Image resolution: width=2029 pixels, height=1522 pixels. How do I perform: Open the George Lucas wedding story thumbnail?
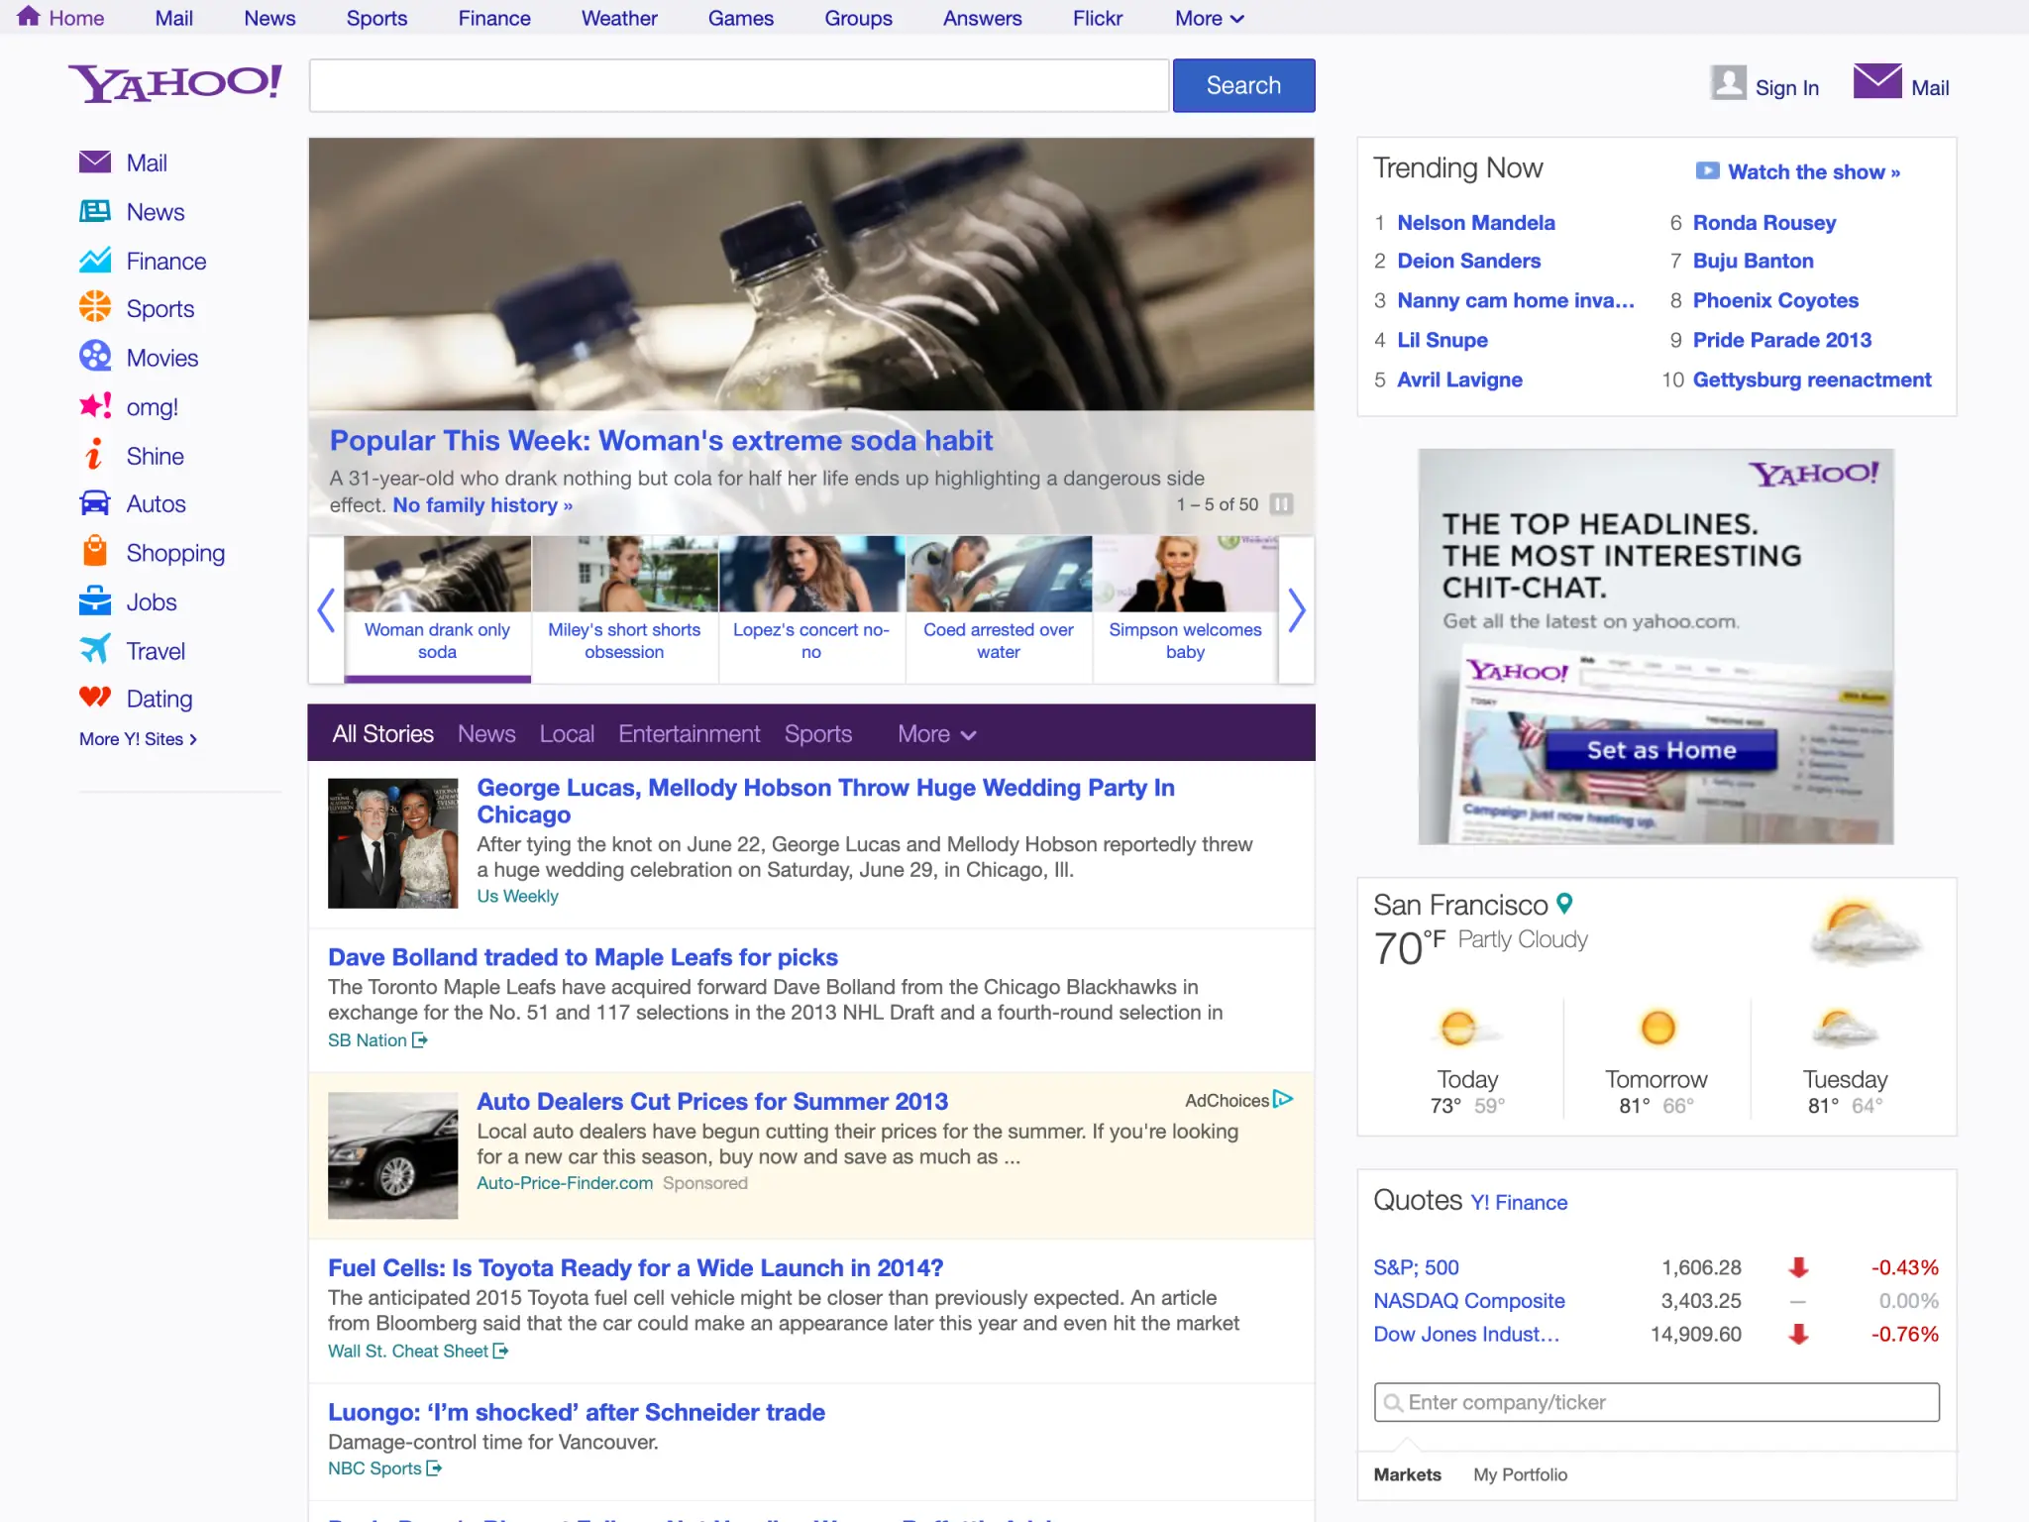392,843
